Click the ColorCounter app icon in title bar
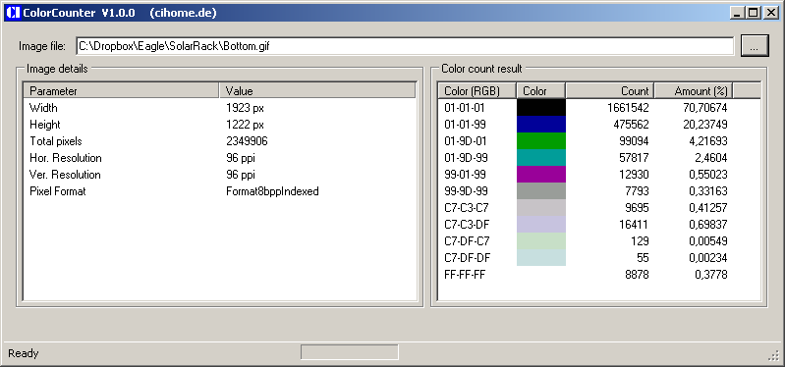The width and height of the screenshot is (785, 367). 13,13
